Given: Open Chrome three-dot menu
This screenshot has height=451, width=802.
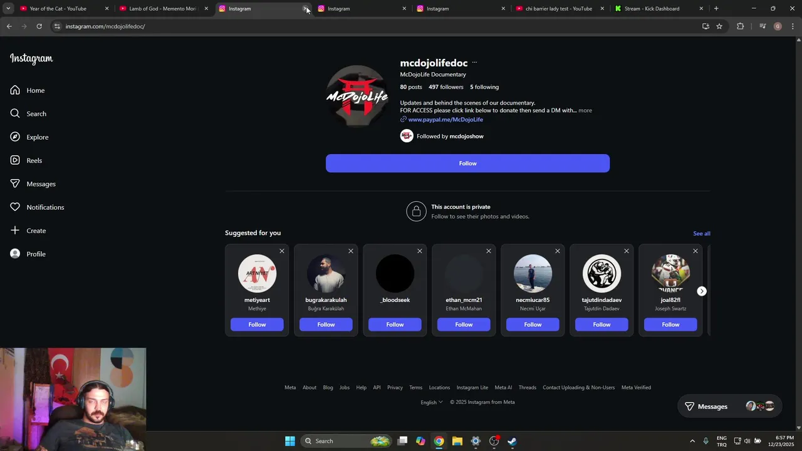Looking at the screenshot, I should (793, 26).
